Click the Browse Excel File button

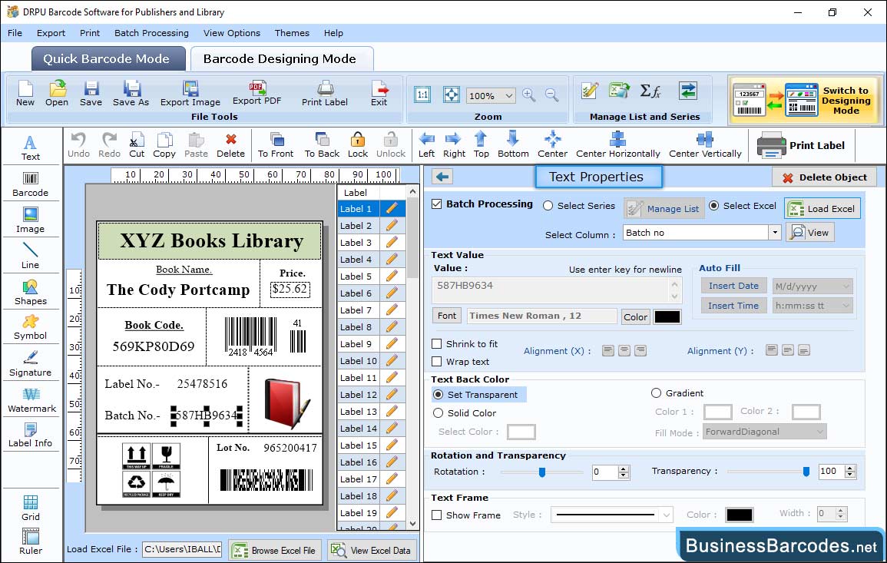click(x=275, y=550)
